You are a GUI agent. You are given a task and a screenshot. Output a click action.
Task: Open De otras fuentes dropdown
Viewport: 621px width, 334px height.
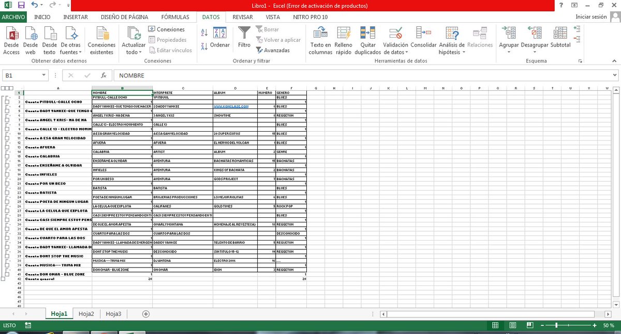tap(71, 41)
